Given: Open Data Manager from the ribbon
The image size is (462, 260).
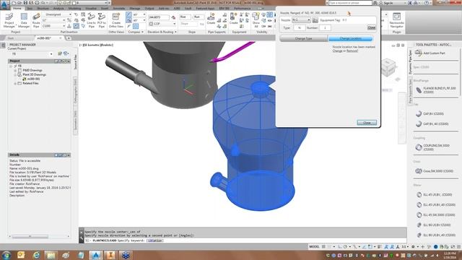Looking at the screenshot, I should tap(24, 20).
